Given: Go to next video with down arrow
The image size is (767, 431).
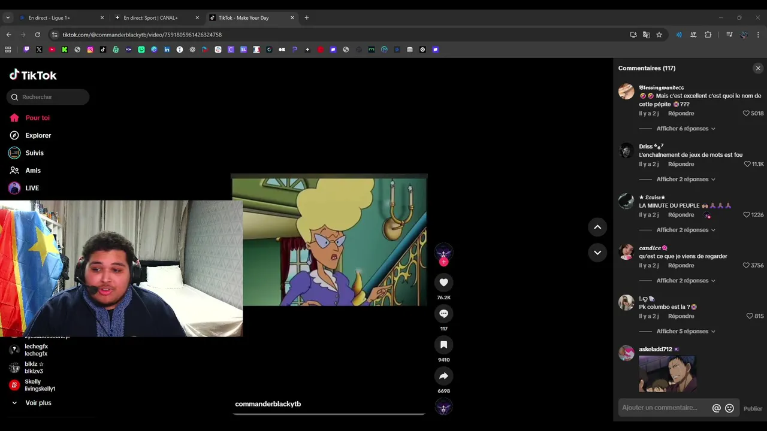Looking at the screenshot, I should (597, 253).
